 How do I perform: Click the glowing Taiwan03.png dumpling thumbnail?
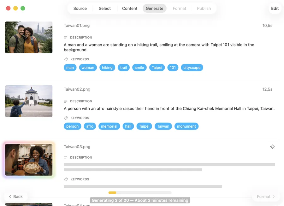29,160
